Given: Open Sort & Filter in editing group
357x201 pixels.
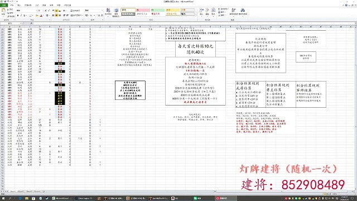Looking at the screenshot, I should [234, 12].
